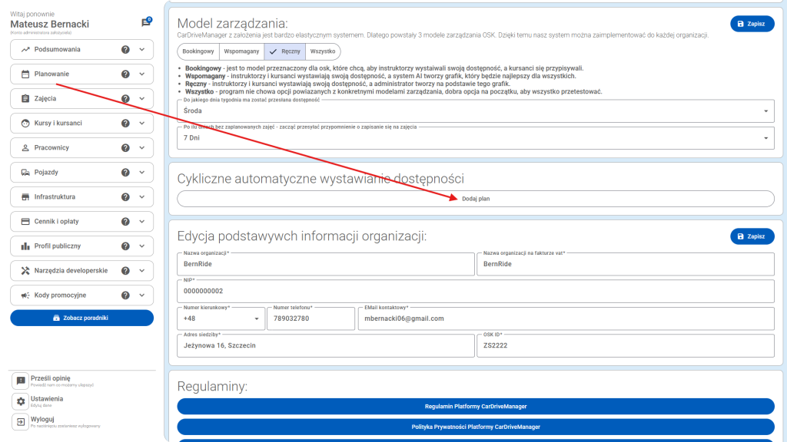
Task: Open Regulamin Platformy CarDriveManager
Action: (476, 406)
